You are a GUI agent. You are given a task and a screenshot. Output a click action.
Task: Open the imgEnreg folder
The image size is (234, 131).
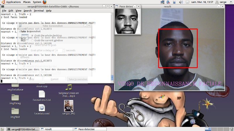(15, 98)
